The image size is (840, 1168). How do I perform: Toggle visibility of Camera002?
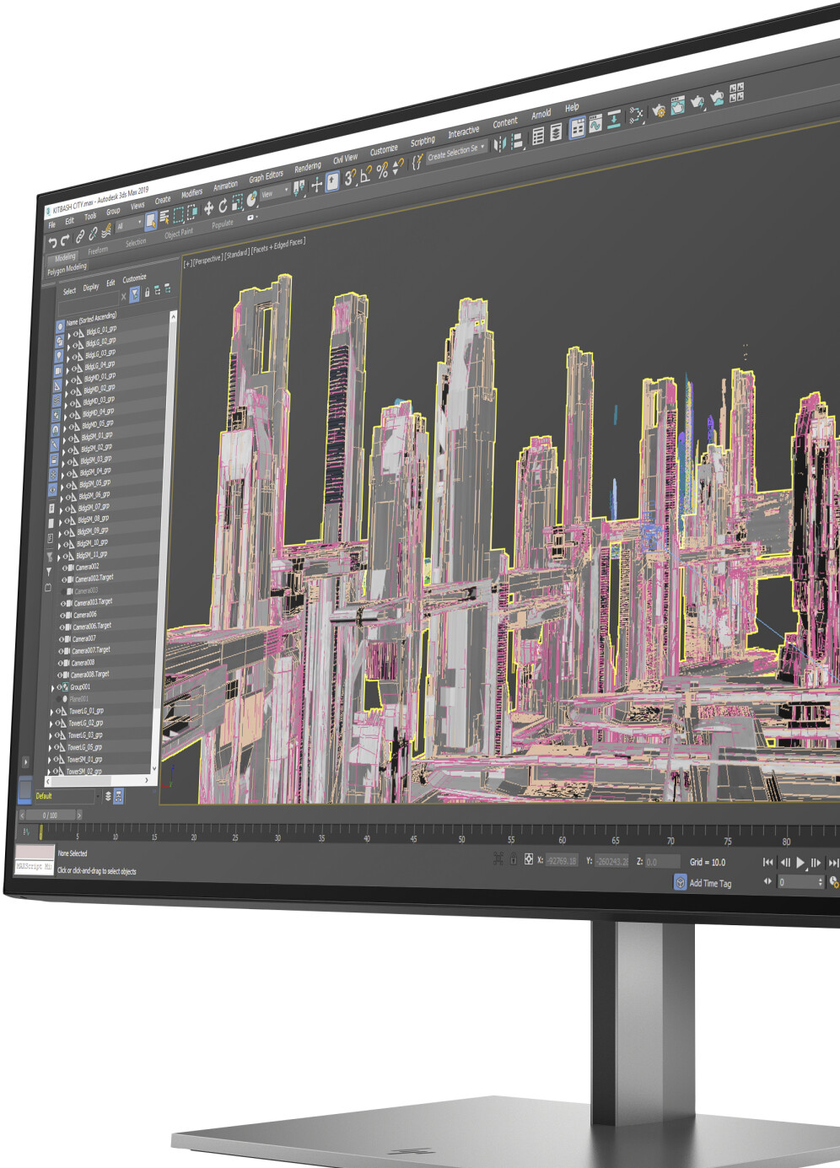pos(65,568)
